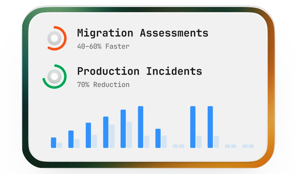296x174 pixels.
Task: Click the tenth tall dark blue bar
Action: click(210, 127)
